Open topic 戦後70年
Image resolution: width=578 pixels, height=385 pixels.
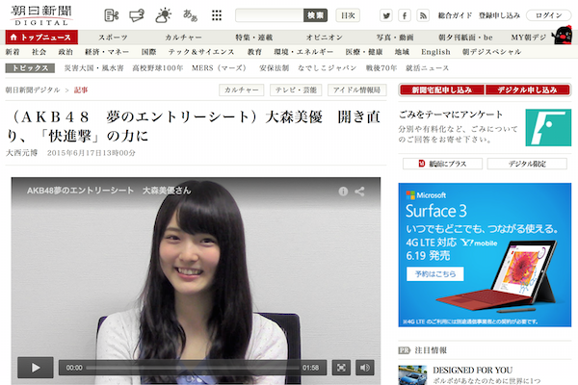pos(381,68)
